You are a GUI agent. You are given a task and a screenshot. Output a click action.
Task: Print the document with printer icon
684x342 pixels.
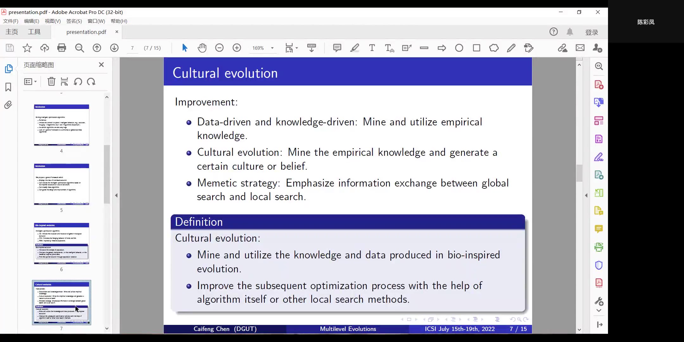[x=62, y=48]
